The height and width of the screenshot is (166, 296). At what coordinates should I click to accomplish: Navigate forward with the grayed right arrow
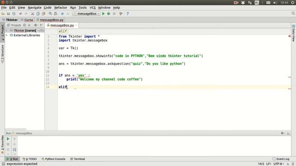[x=68, y=14]
